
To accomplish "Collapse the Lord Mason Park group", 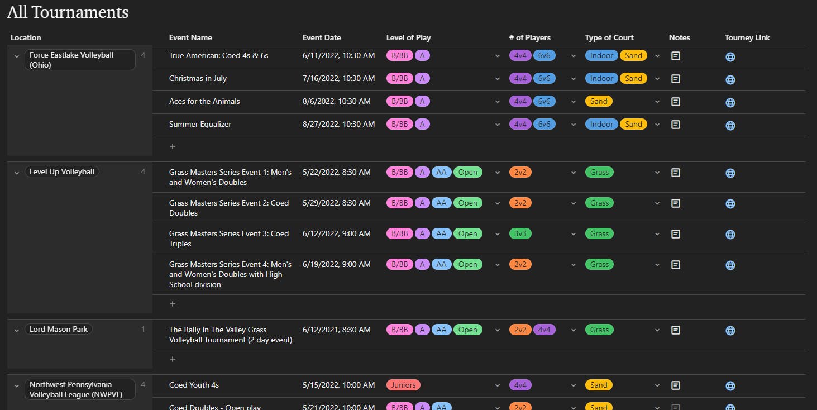I will (x=17, y=331).
